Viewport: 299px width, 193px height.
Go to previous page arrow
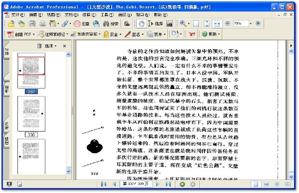pos(114,184)
